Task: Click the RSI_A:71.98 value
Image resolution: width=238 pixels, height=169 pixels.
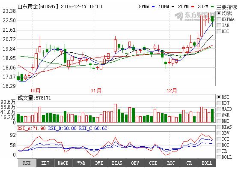Action: click(x=31, y=128)
